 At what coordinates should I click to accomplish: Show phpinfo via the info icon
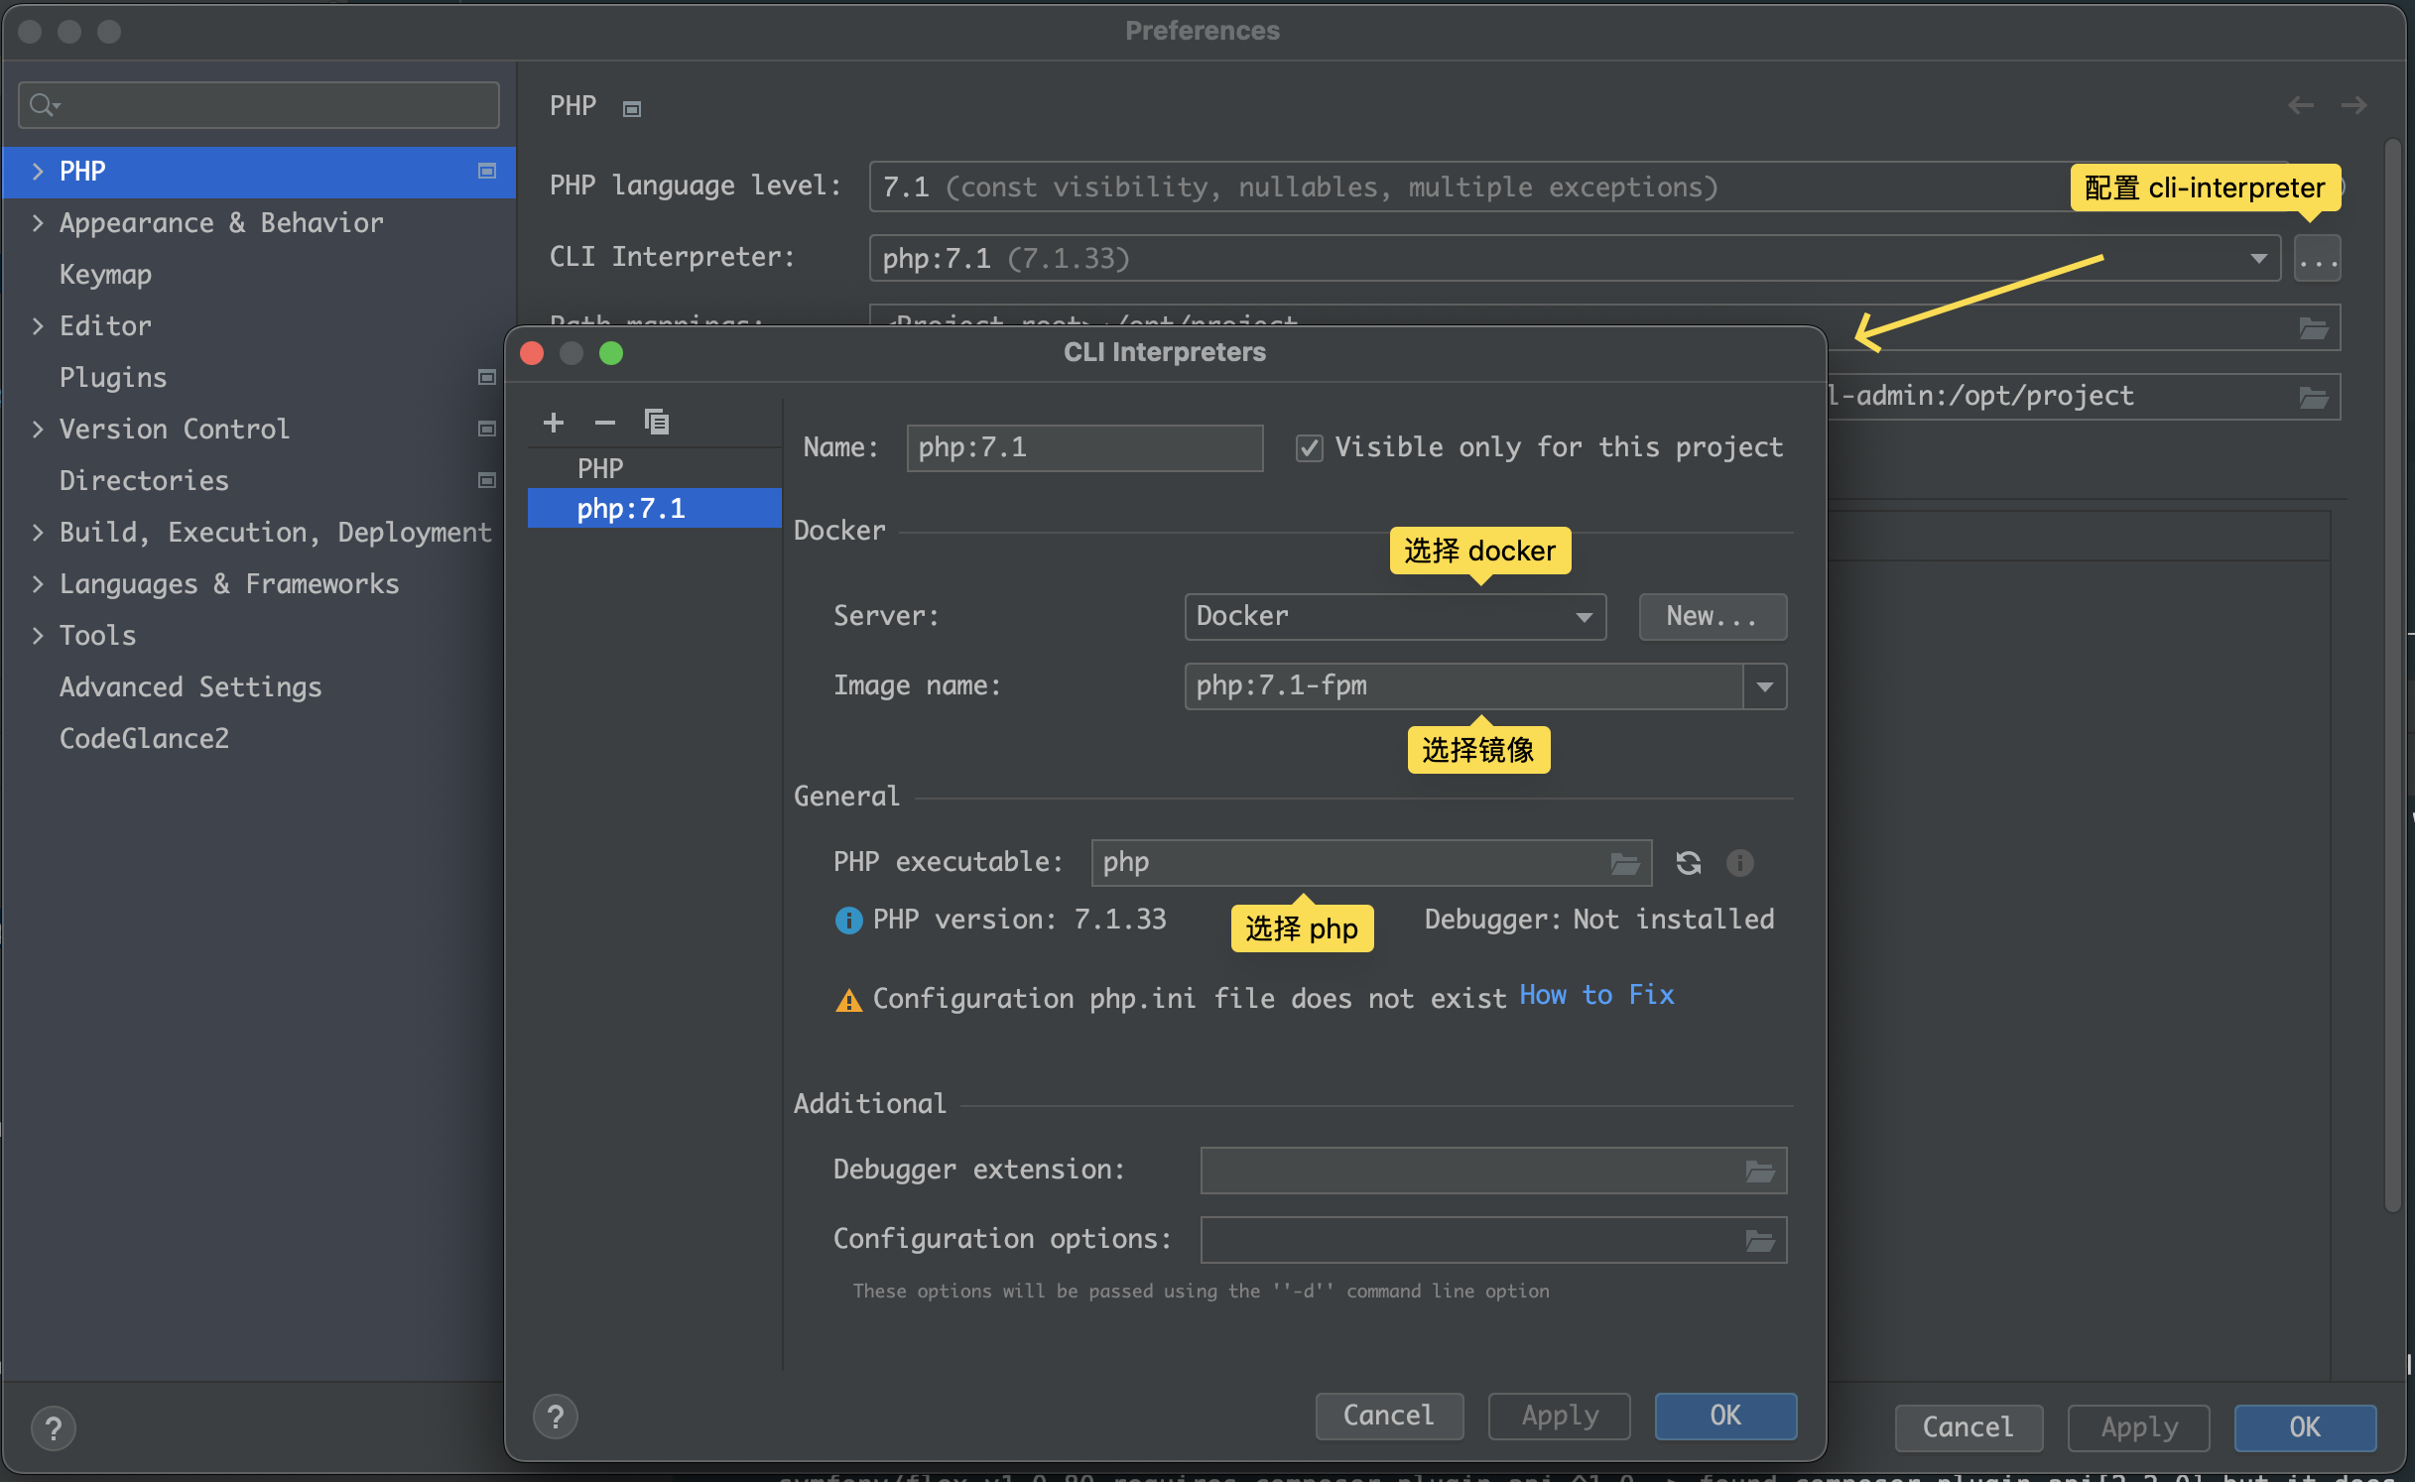coord(1739,863)
